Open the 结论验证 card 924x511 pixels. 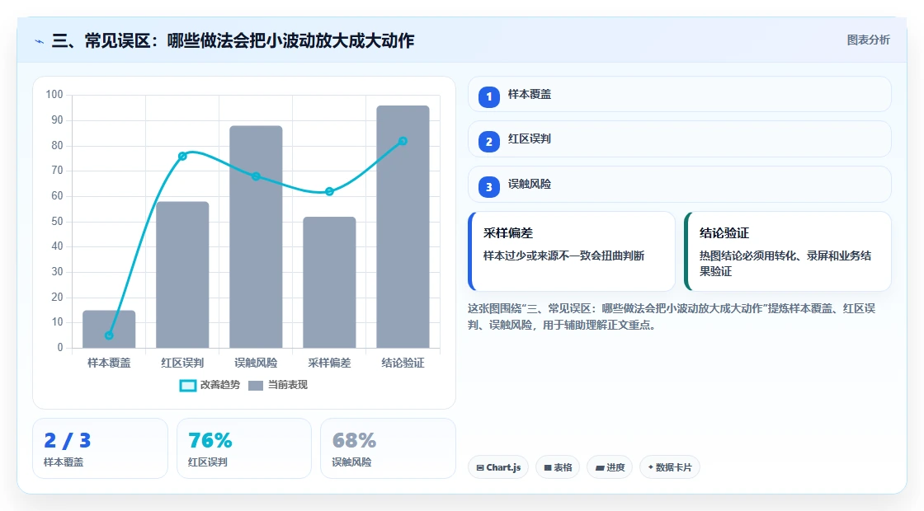[x=788, y=251]
